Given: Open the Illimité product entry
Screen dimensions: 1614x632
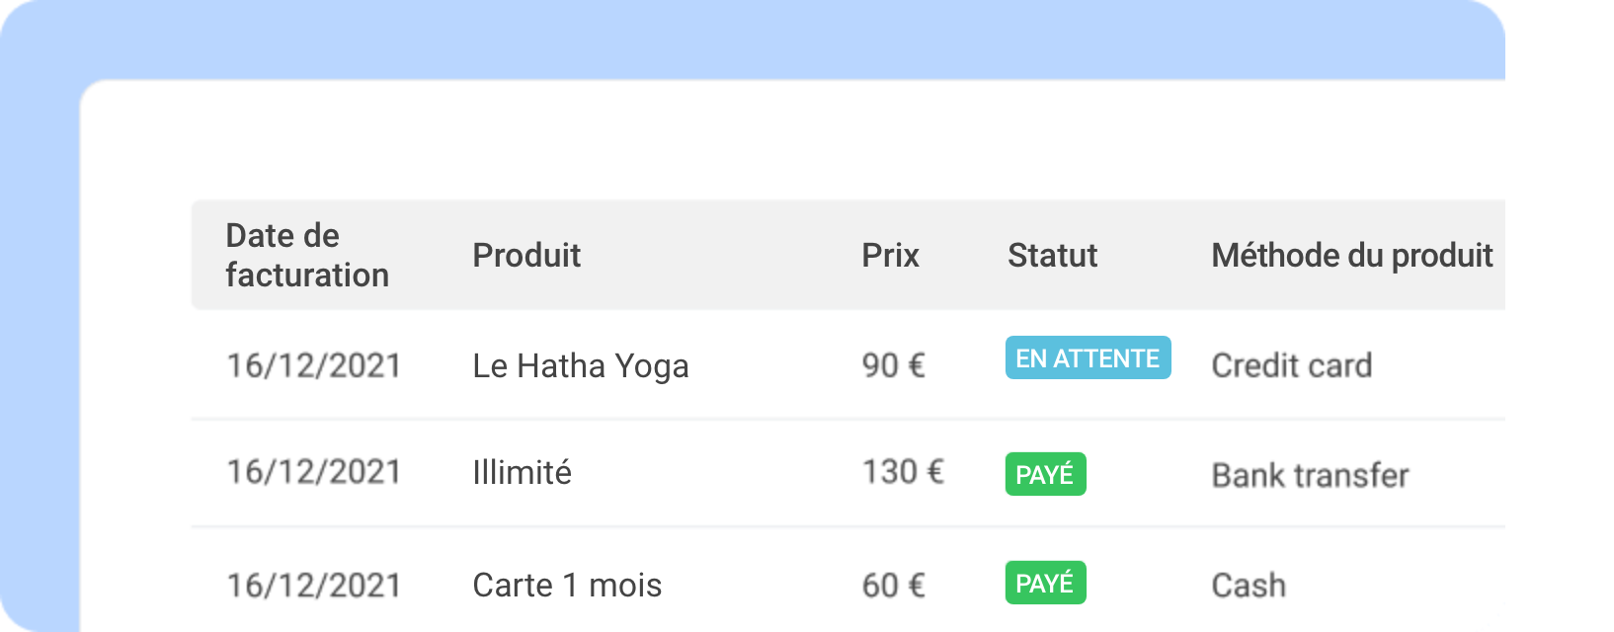Looking at the screenshot, I should 522,472.
